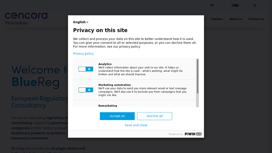Image resolution: width=272 pixels, height=153 pixels.
Task: Click the X mark on Analytics switch
Action: coord(89,69)
